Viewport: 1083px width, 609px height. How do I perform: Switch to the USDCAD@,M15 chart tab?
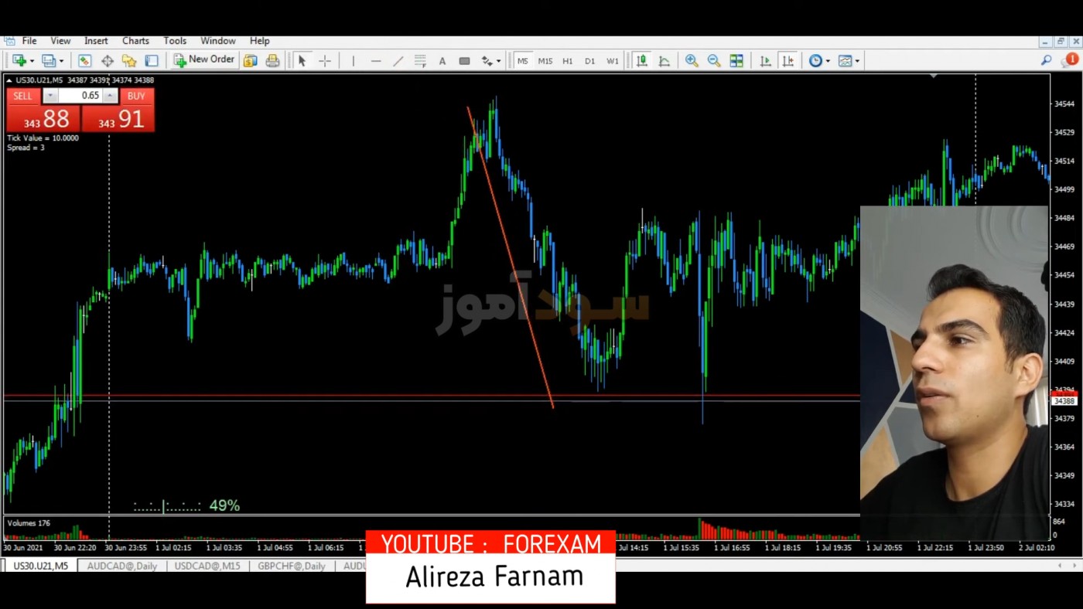click(207, 566)
